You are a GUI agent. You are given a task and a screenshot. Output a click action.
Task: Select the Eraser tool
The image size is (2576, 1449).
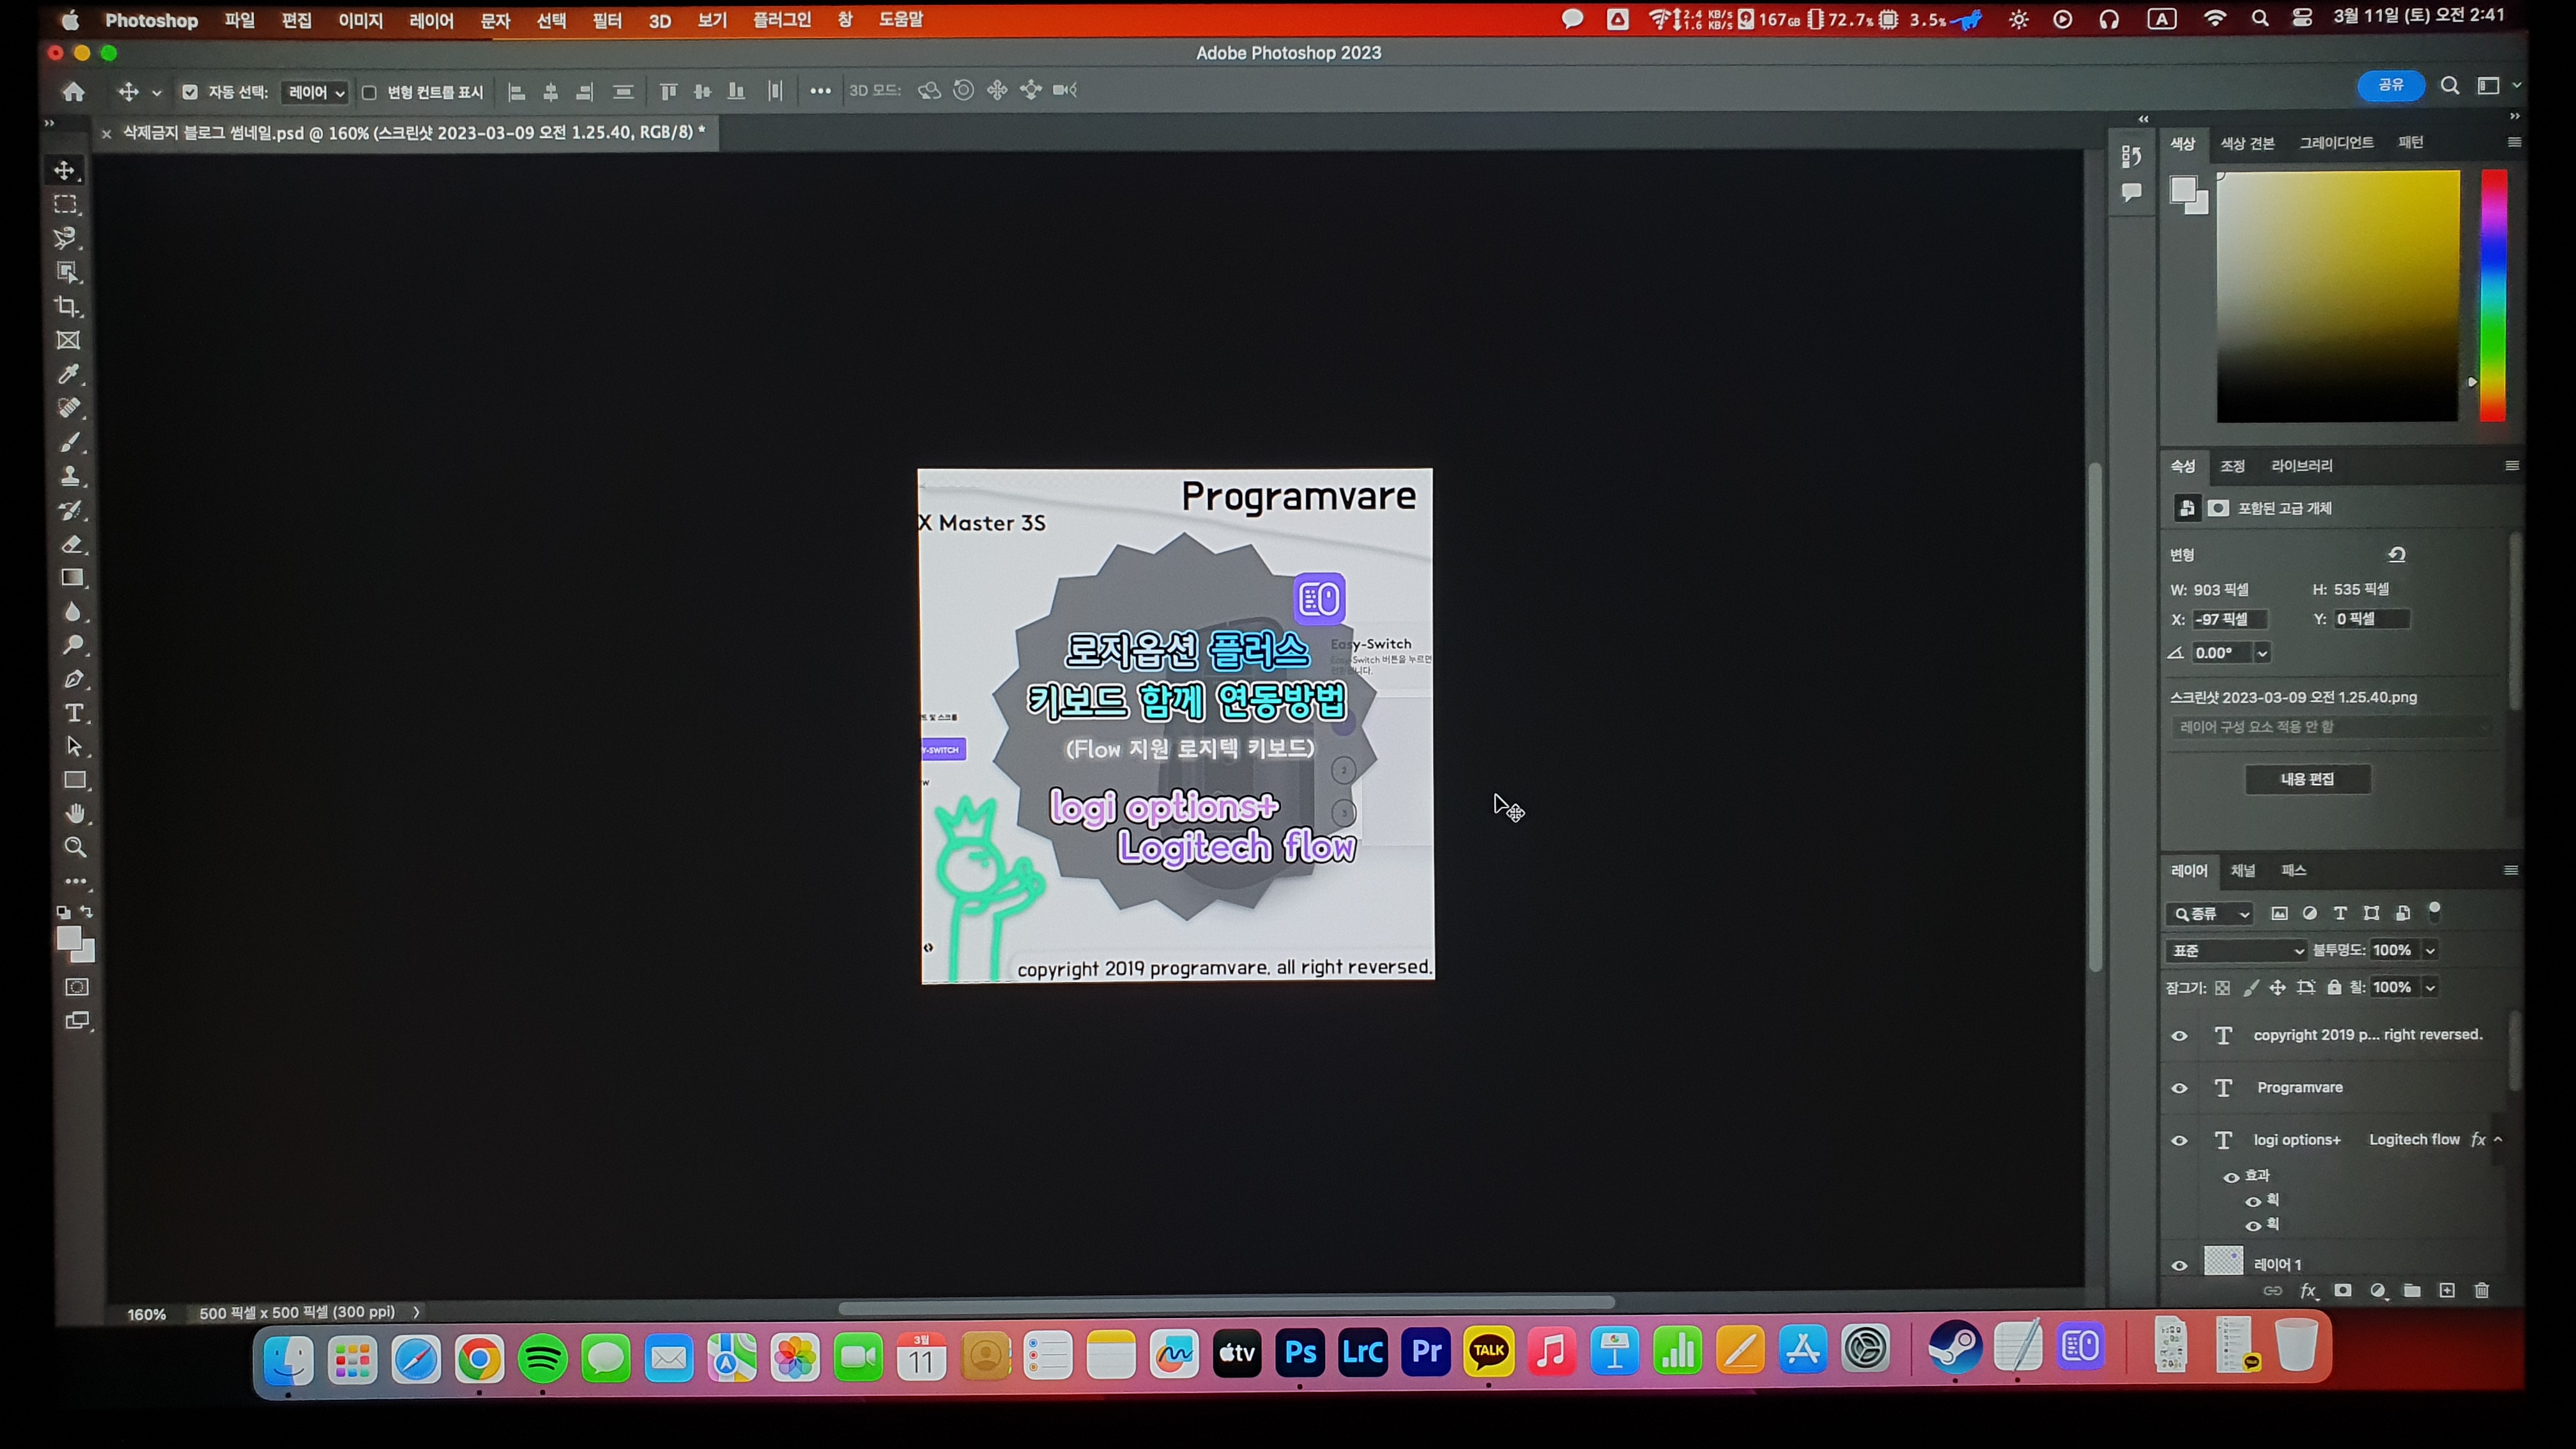(72, 544)
